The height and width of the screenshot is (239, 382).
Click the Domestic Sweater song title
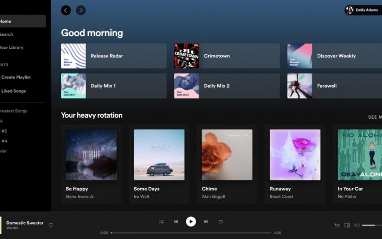tap(25, 223)
